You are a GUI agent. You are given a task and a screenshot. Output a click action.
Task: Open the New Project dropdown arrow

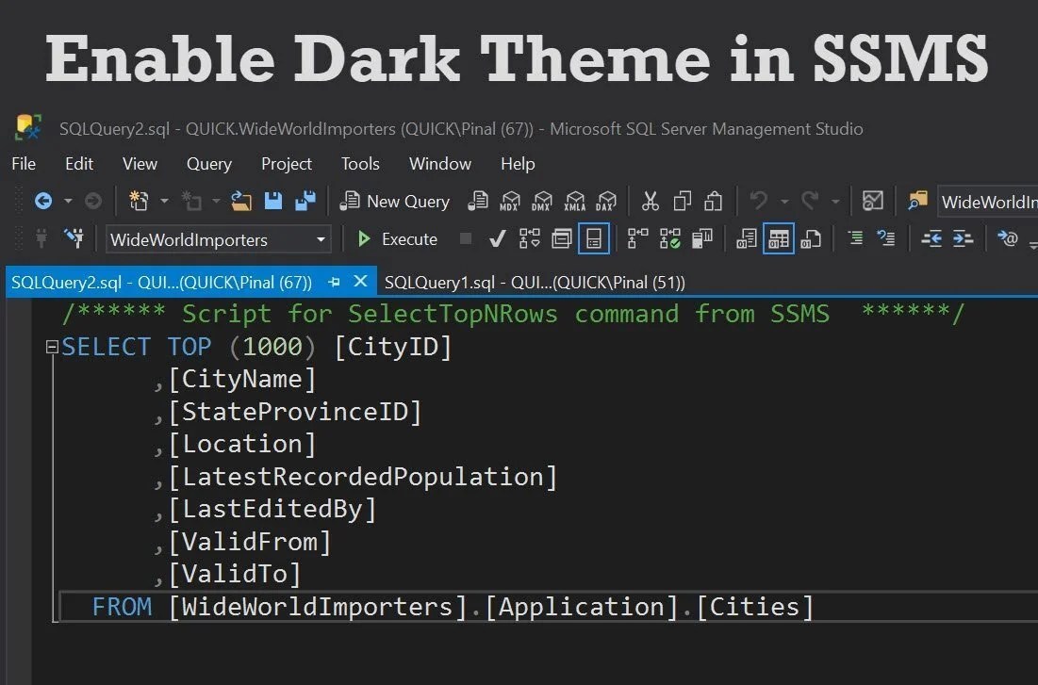click(x=164, y=202)
